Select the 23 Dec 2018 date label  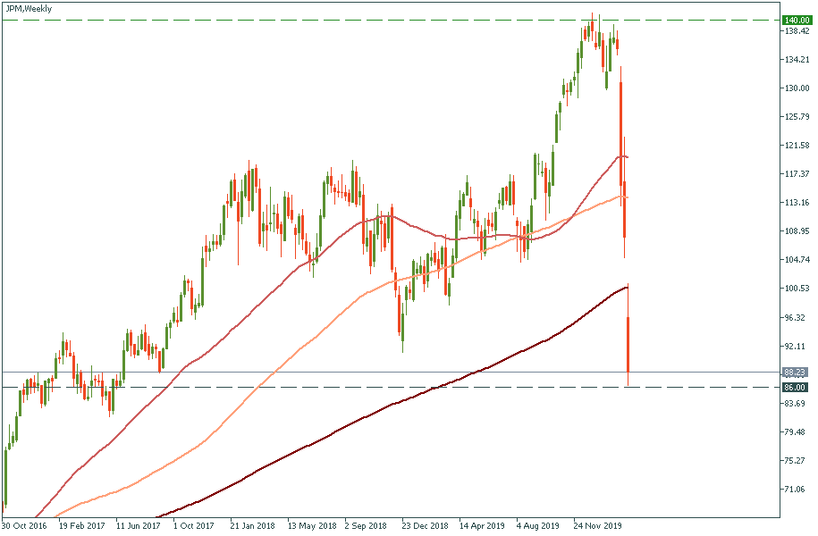423,526
